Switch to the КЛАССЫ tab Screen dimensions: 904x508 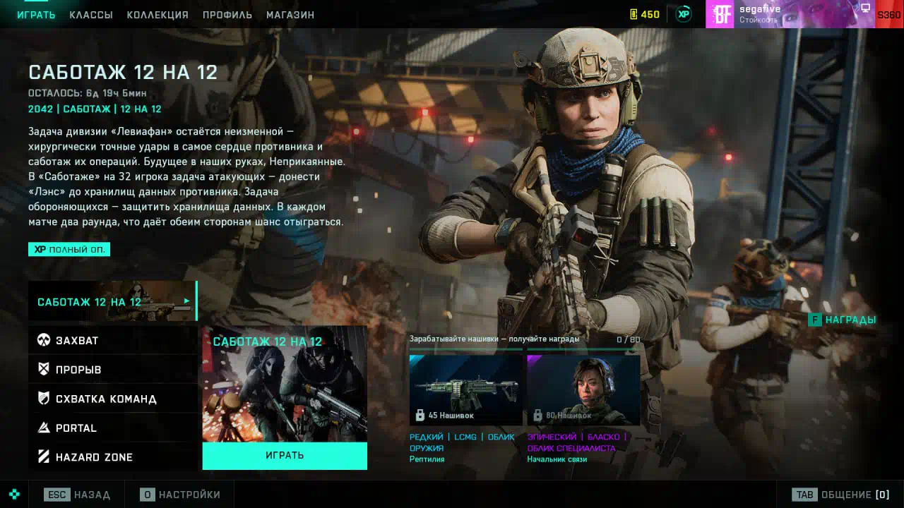tap(91, 15)
